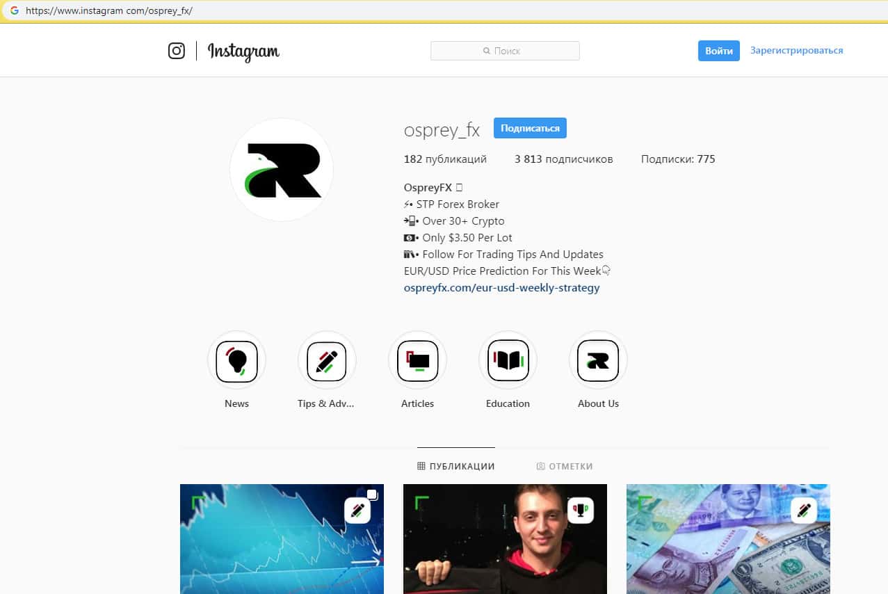Open the Education story highlight
The image size is (888, 594).
508,361
